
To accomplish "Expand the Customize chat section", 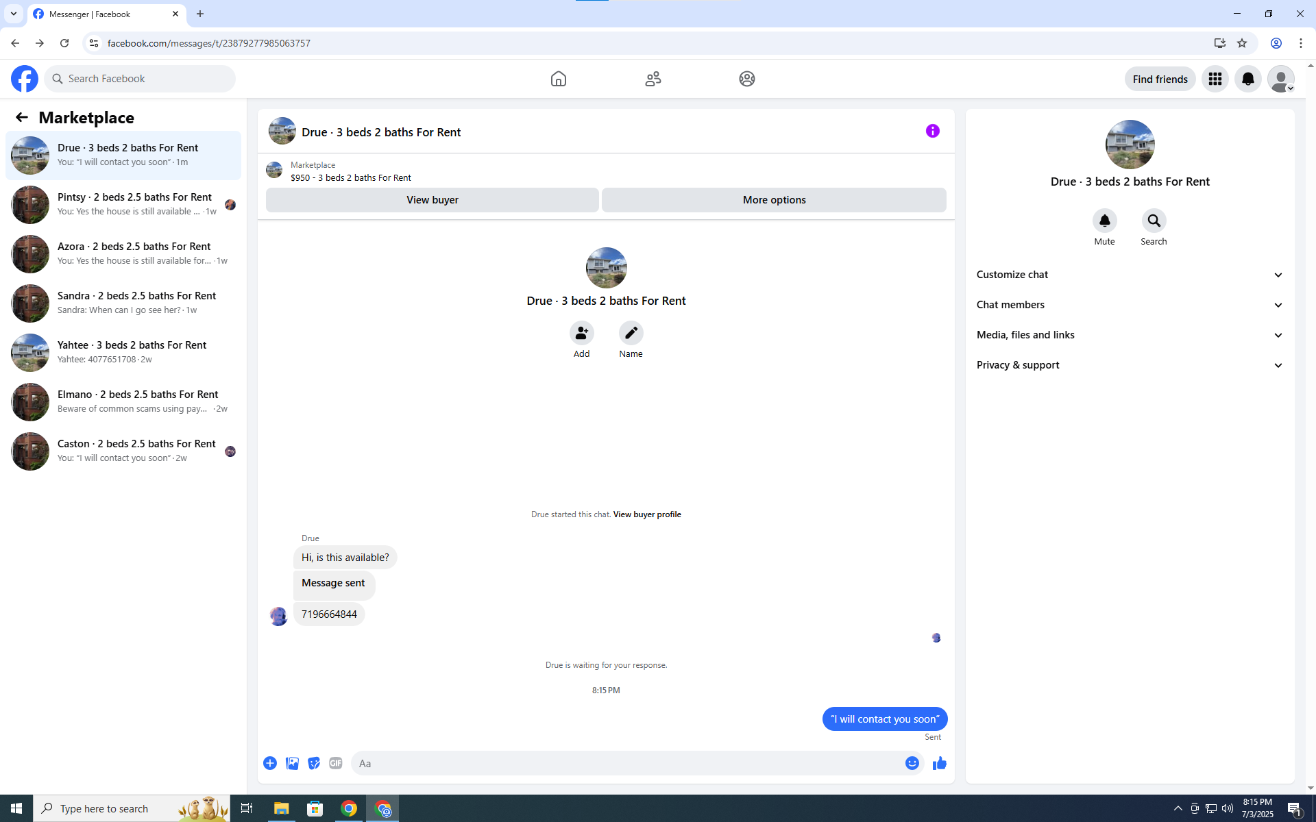I will point(1130,275).
